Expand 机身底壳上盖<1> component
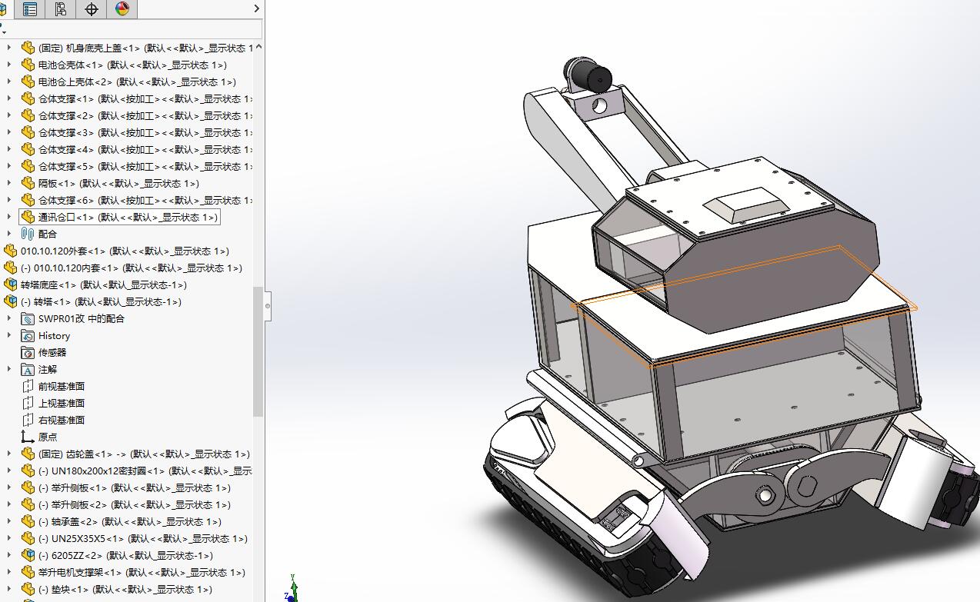This screenshot has height=602, width=980. [9, 48]
